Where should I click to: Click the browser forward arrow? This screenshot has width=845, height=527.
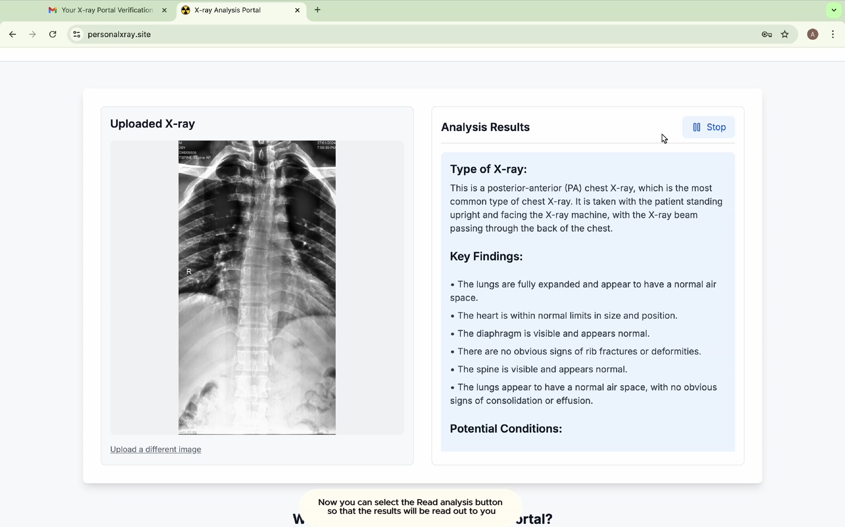tap(32, 34)
